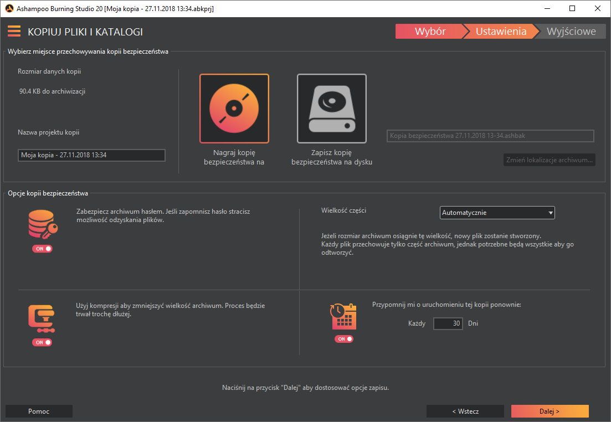
Task: Click the "Dni" unit label
Action: click(x=473, y=323)
